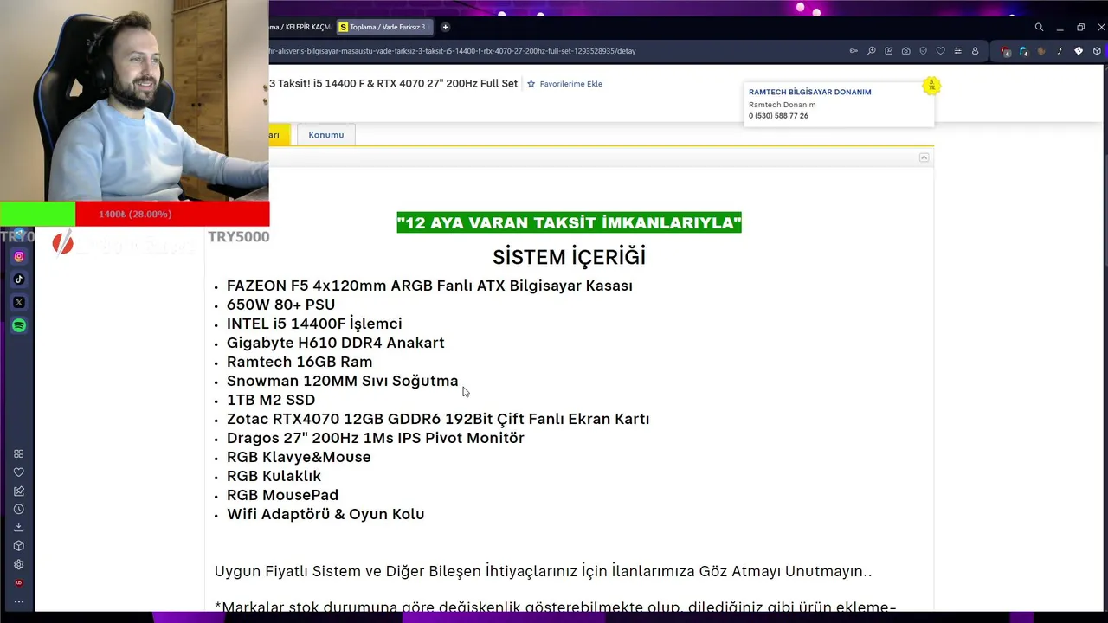This screenshot has width=1108, height=623.
Task: Click the Zotac RTX4070 12GB line
Action: click(x=438, y=419)
